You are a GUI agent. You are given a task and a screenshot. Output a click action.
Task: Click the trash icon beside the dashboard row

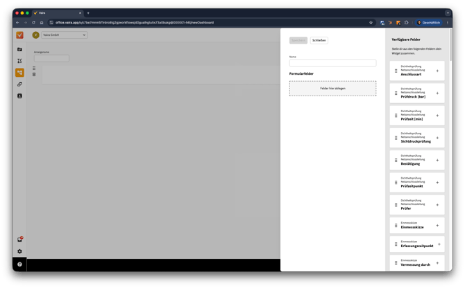click(x=34, y=74)
